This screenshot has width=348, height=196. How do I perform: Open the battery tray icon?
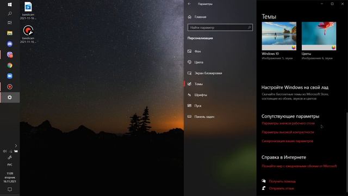[x=16, y=151]
